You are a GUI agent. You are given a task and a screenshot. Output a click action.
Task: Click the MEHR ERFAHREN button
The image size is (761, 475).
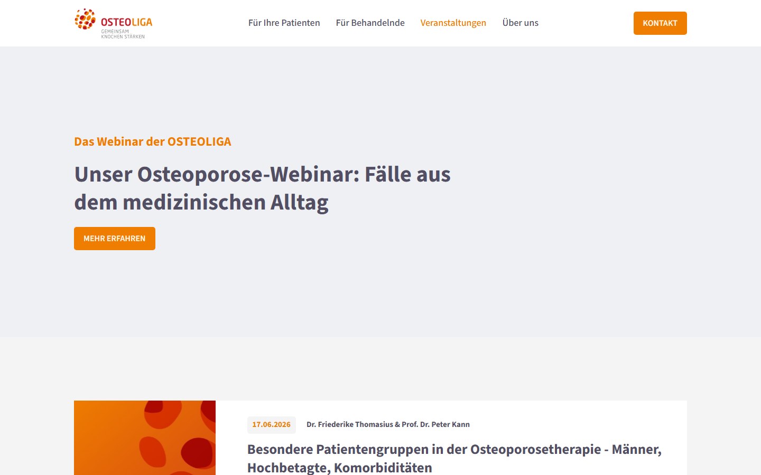(x=115, y=239)
